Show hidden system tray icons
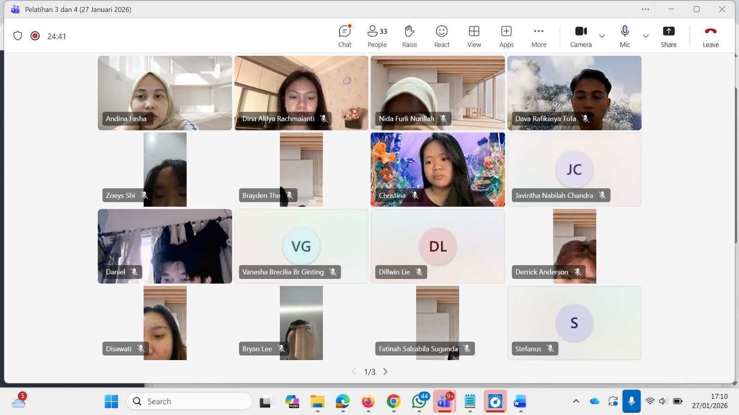The width and height of the screenshot is (739, 415). 576,401
